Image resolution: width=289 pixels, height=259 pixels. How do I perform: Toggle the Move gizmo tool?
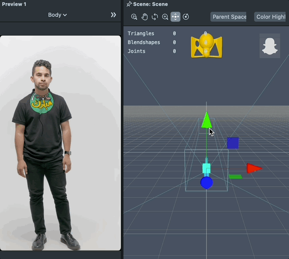pyautogui.click(x=175, y=17)
